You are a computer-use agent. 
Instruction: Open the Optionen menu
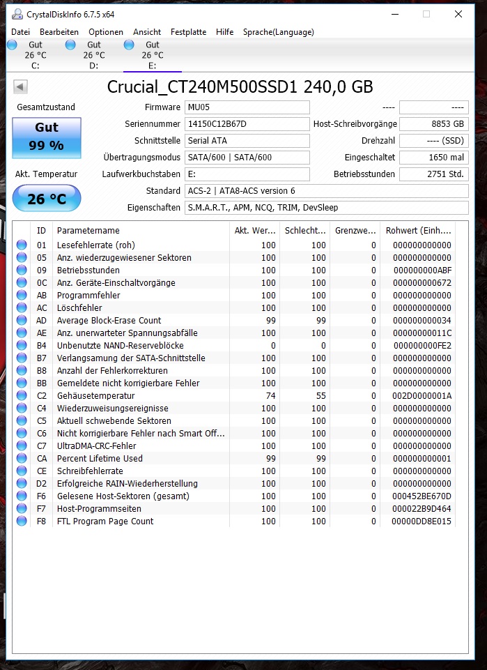pyautogui.click(x=106, y=32)
